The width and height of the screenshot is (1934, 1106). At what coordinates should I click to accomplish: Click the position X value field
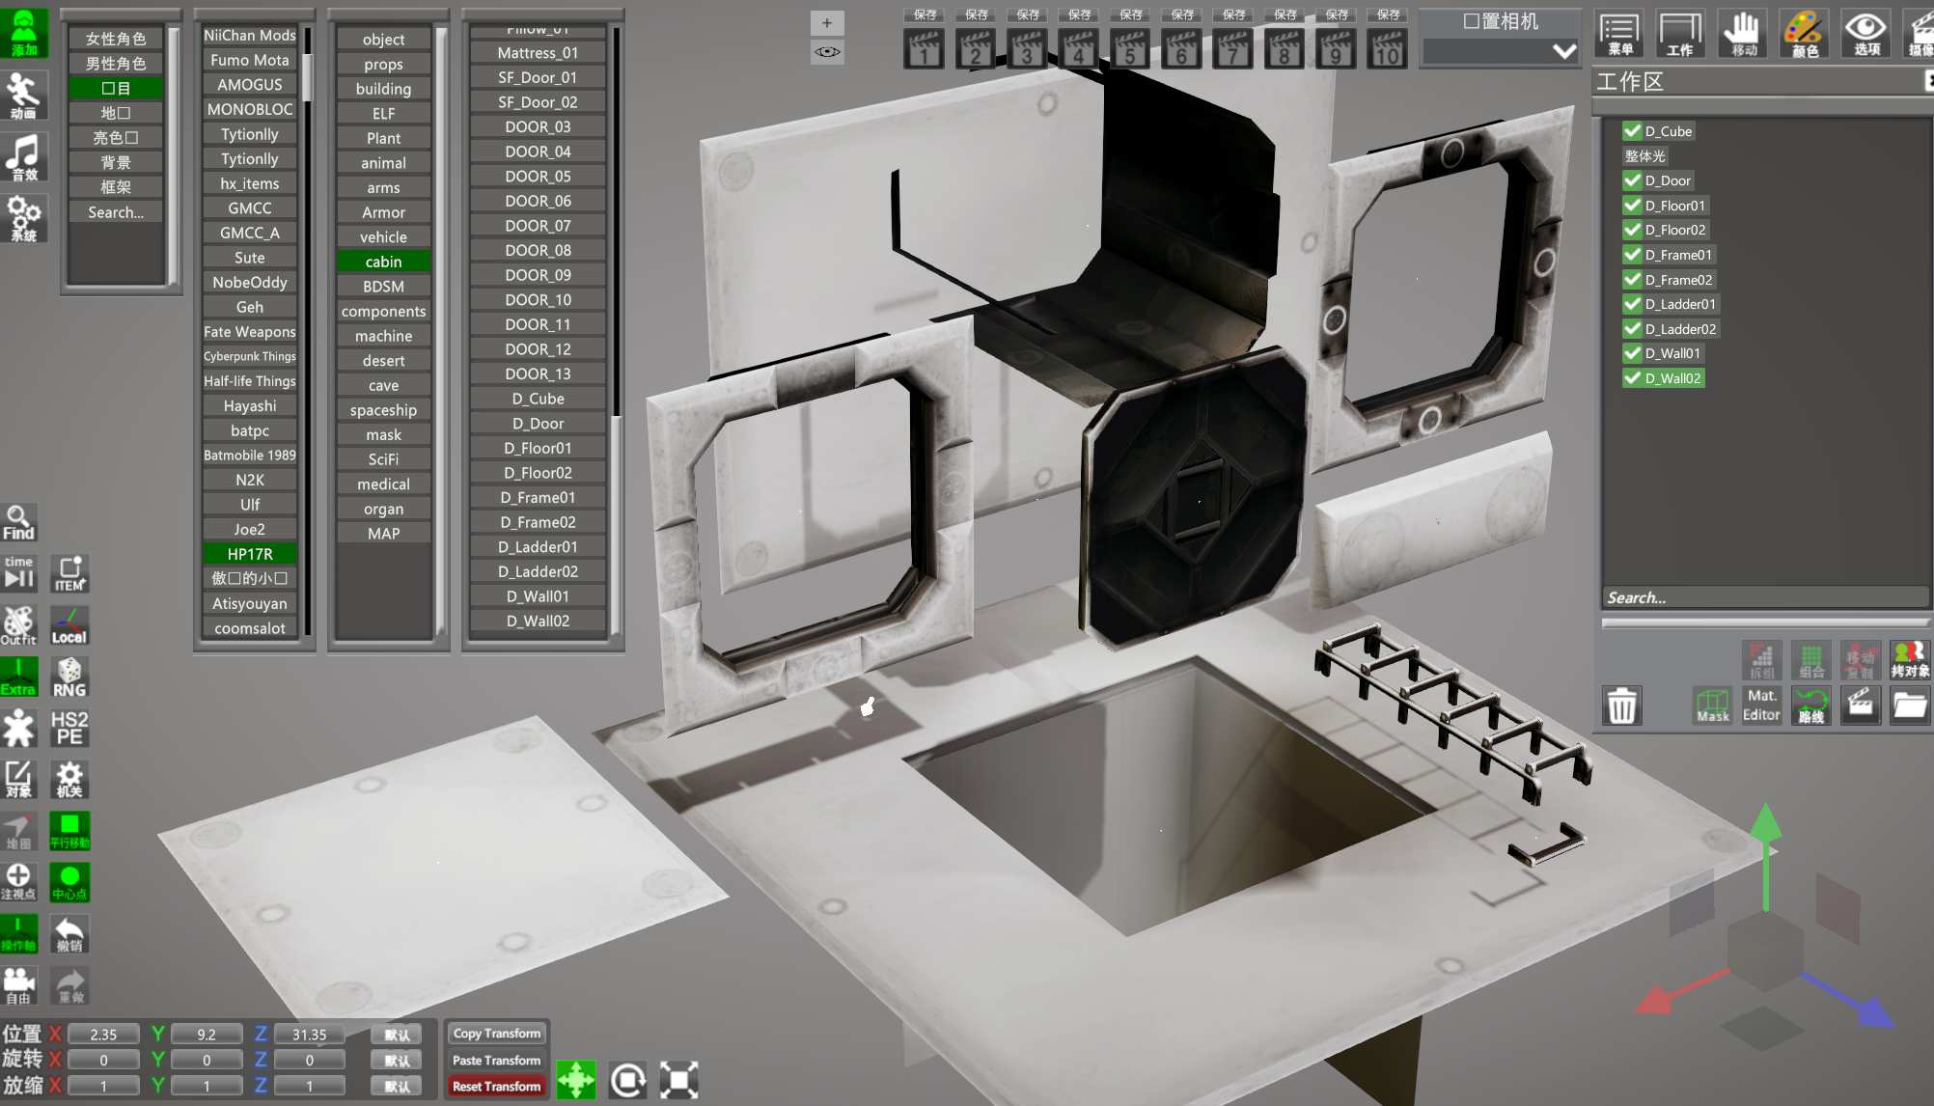click(103, 1034)
